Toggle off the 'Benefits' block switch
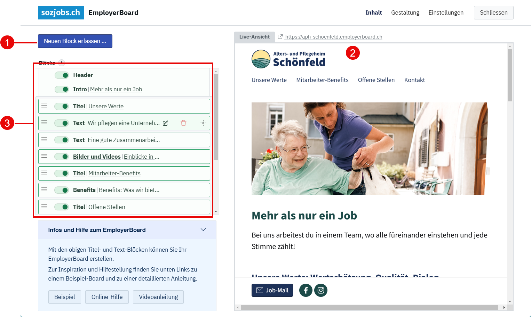This screenshot has width=531, height=317. tap(62, 190)
